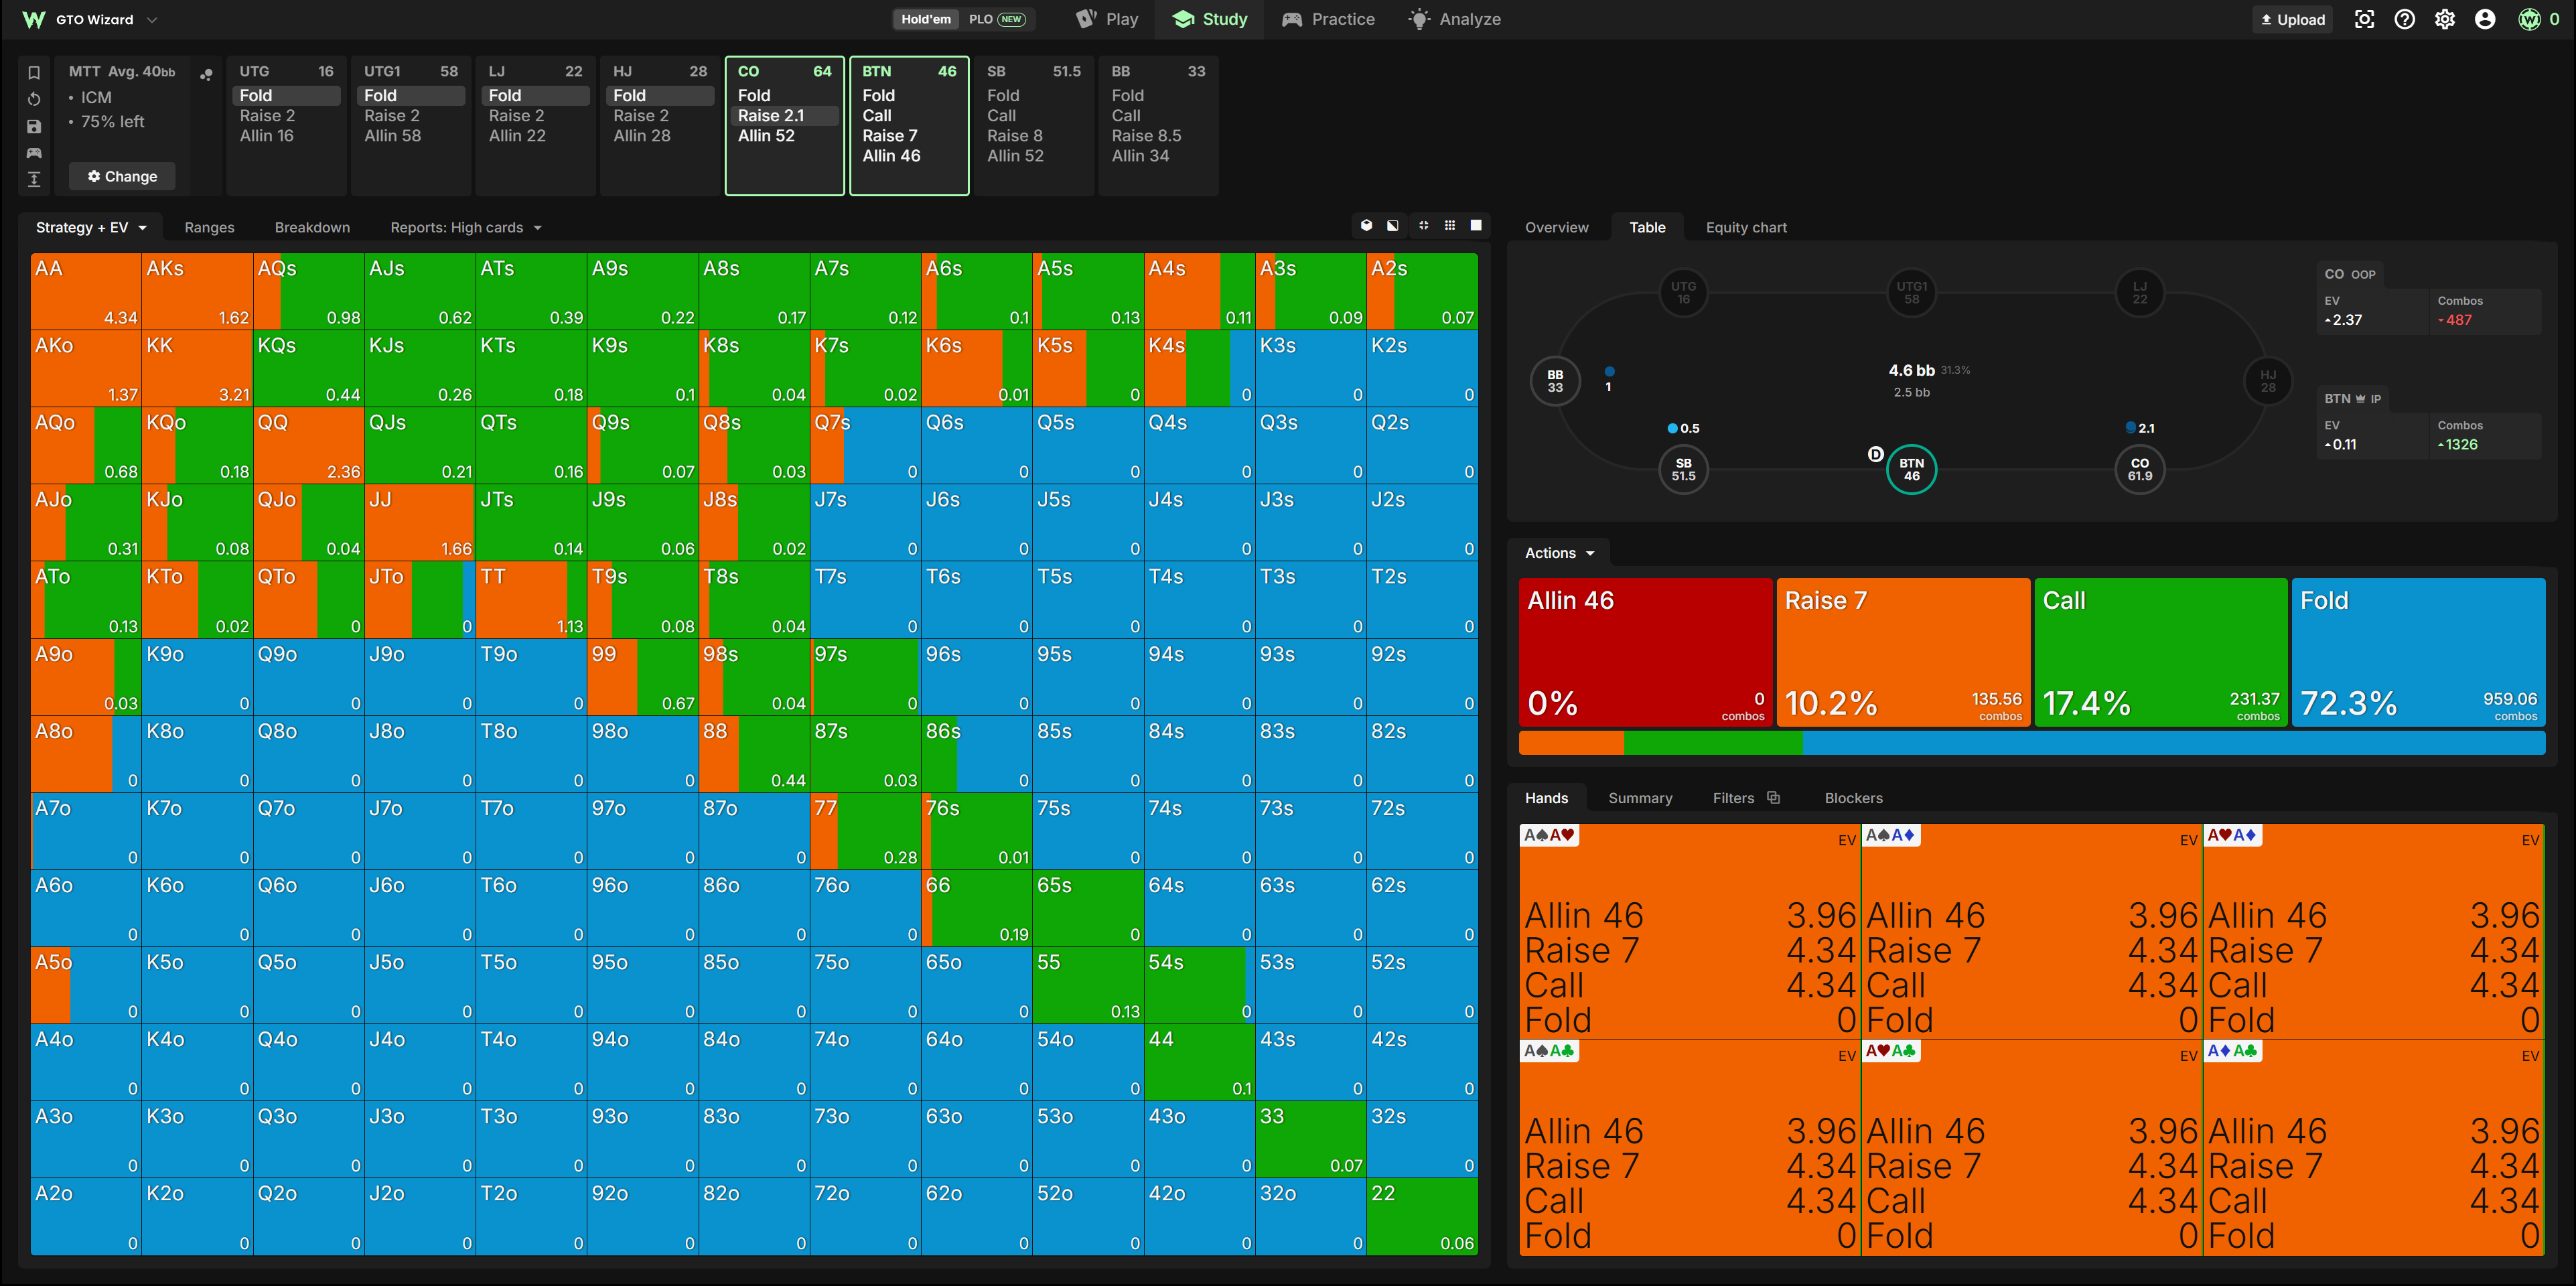
Task: Click the solid square layout icon
Action: [x=1476, y=226]
